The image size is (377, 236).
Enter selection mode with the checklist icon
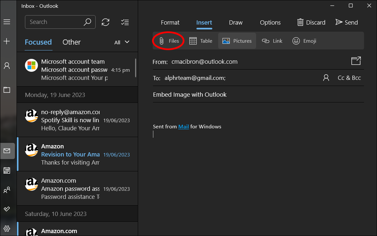(125, 22)
